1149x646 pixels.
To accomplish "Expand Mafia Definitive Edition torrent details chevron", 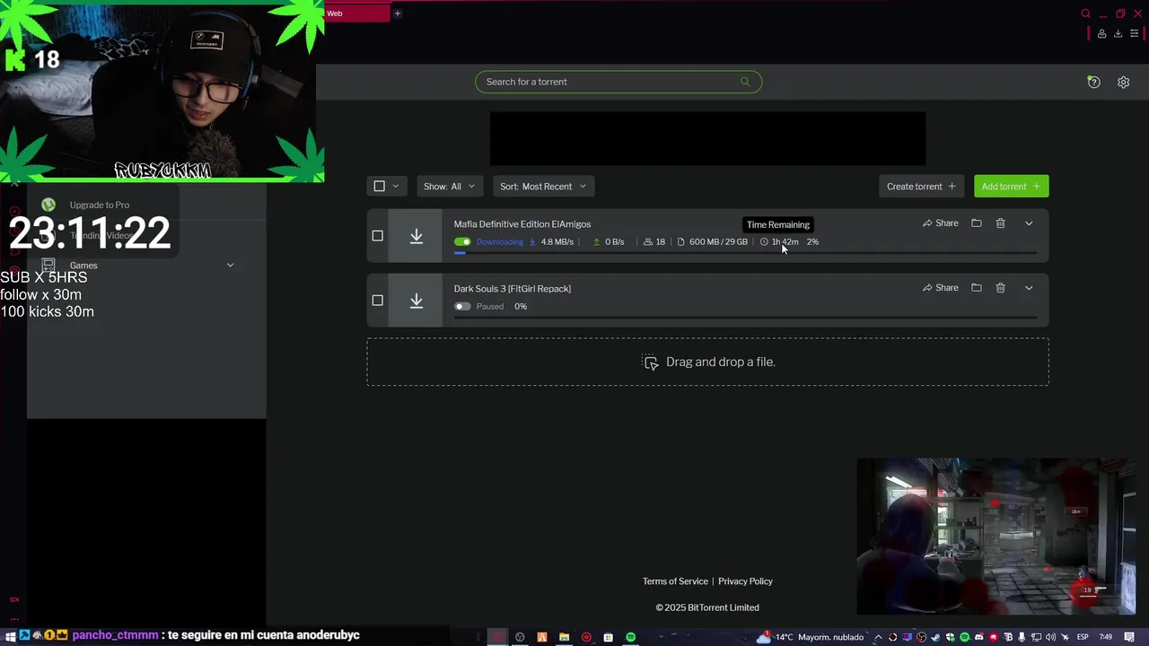I will point(1029,223).
